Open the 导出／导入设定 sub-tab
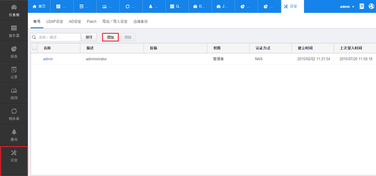This screenshot has height=176, width=376. [115, 22]
